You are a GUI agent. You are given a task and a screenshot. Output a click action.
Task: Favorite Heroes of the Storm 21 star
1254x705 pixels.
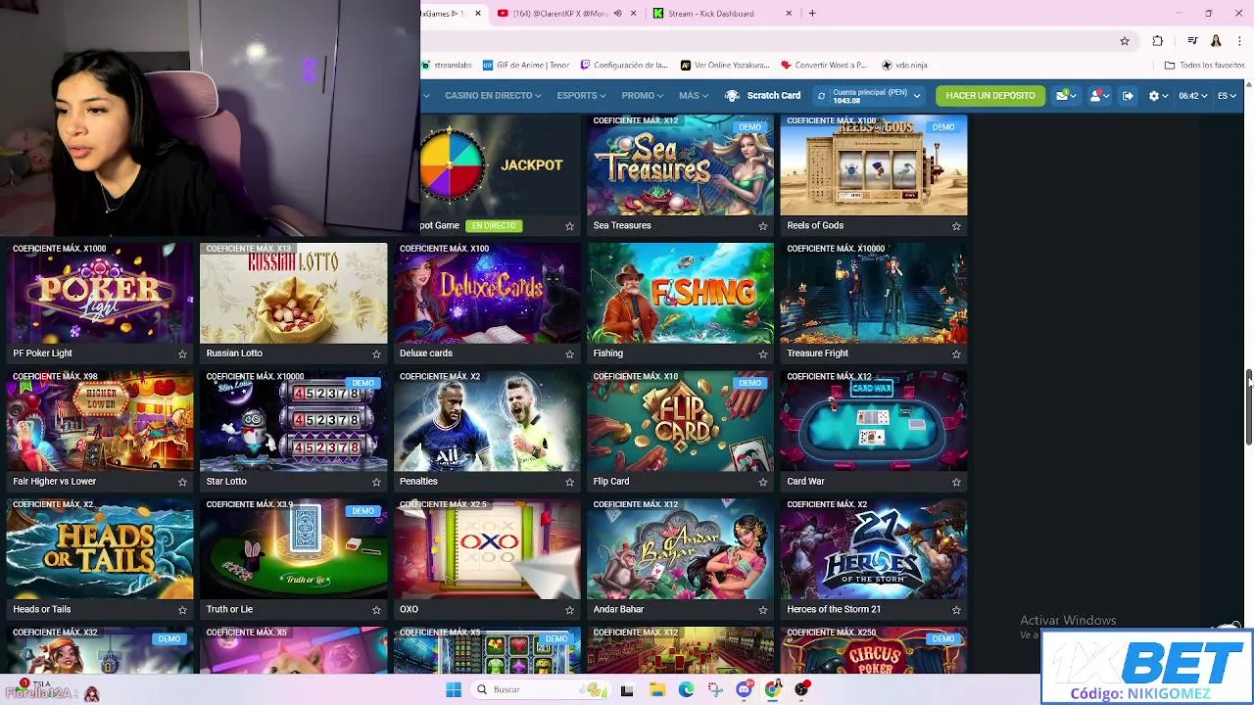(956, 610)
